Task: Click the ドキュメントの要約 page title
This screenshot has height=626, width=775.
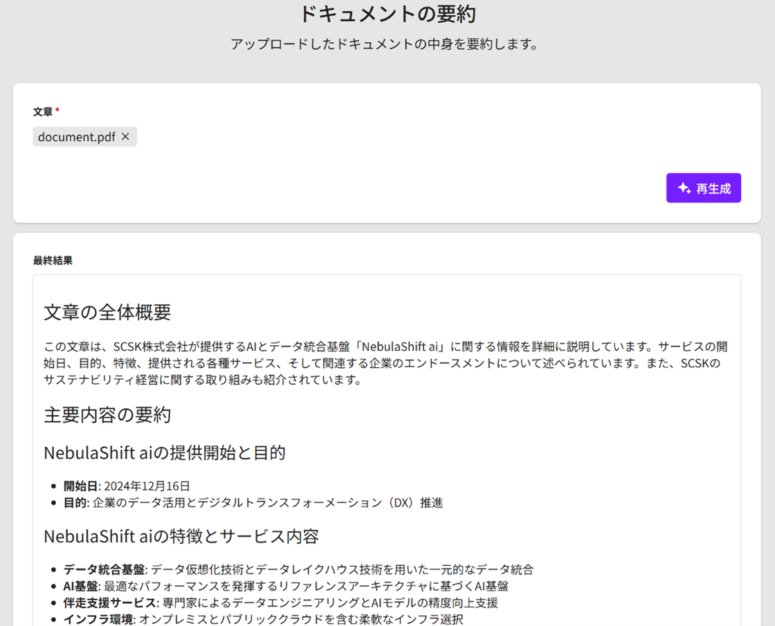Action: (387, 14)
